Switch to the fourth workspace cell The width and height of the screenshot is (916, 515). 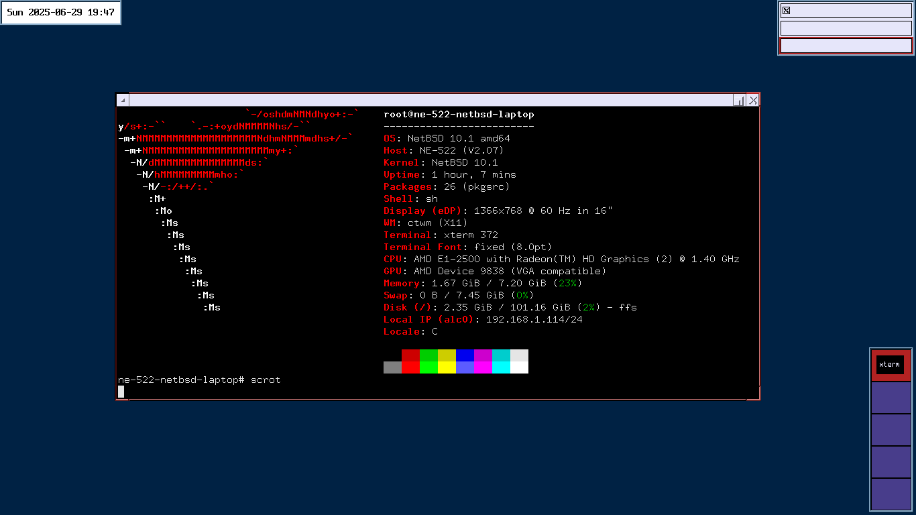[891, 461]
